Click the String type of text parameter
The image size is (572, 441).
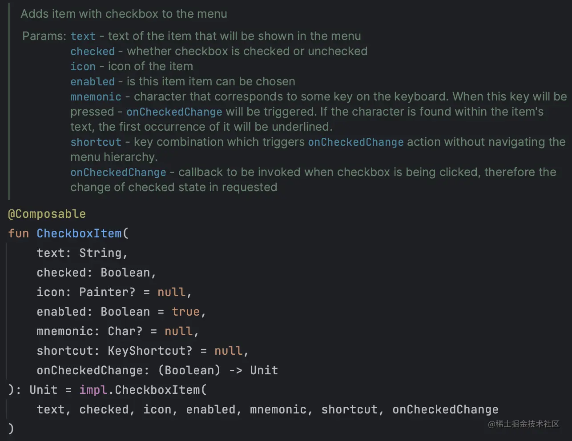(101, 253)
